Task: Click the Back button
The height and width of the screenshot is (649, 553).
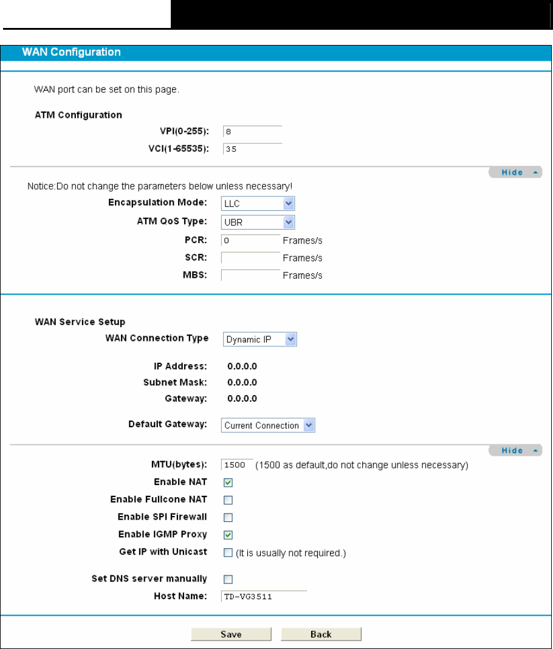Action: coord(321,634)
